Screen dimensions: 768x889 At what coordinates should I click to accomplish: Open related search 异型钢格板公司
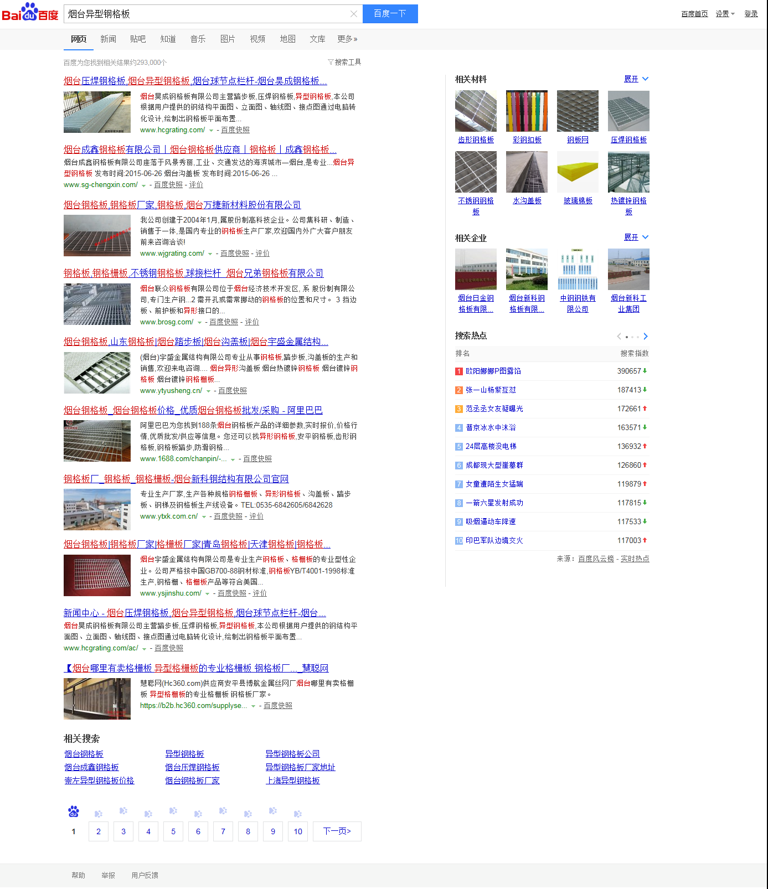click(x=292, y=754)
